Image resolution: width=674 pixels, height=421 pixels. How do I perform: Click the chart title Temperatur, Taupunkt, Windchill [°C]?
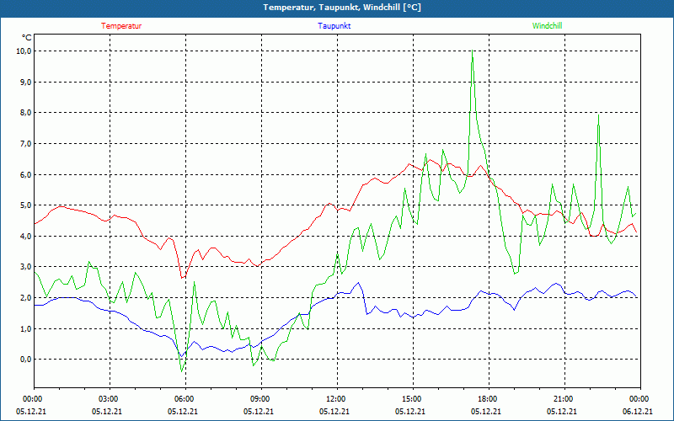342,8
